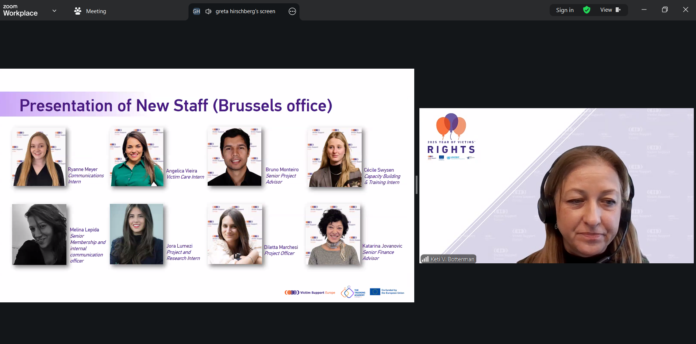The width and height of the screenshot is (696, 344).
Task: Mute the shared screen audio speaker icon
Action: (x=208, y=11)
